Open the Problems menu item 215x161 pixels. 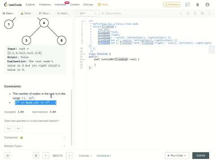pyautogui.click(x=45, y=4)
